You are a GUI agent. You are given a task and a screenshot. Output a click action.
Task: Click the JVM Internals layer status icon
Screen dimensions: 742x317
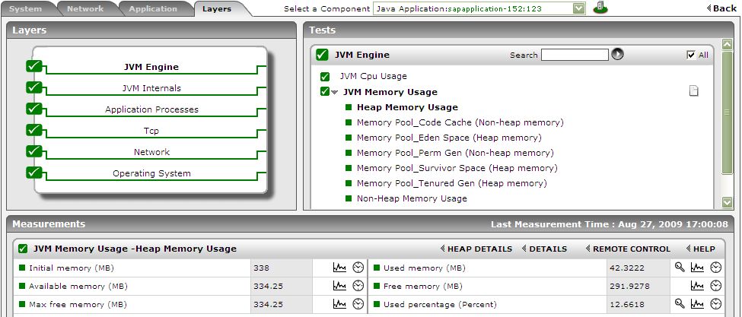(x=34, y=88)
